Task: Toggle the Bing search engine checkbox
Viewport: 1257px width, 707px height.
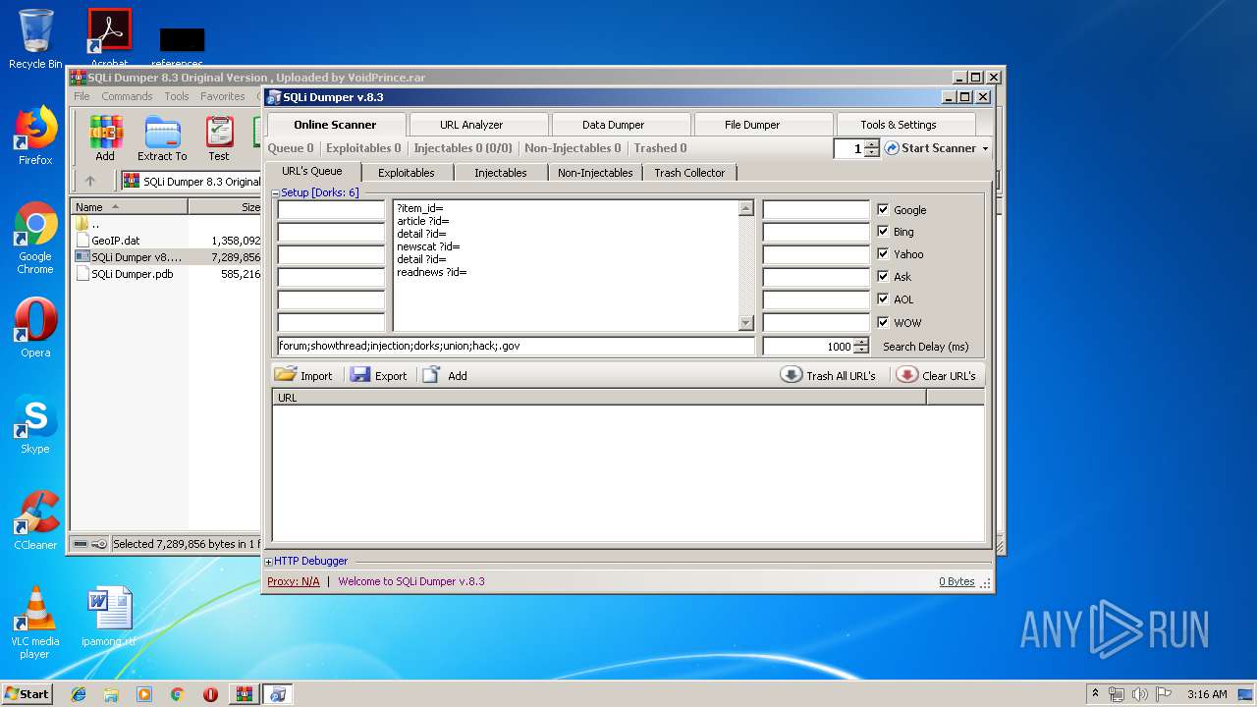Action: tap(883, 232)
